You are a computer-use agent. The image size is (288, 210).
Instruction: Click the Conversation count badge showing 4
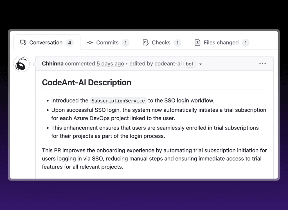(70, 42)
